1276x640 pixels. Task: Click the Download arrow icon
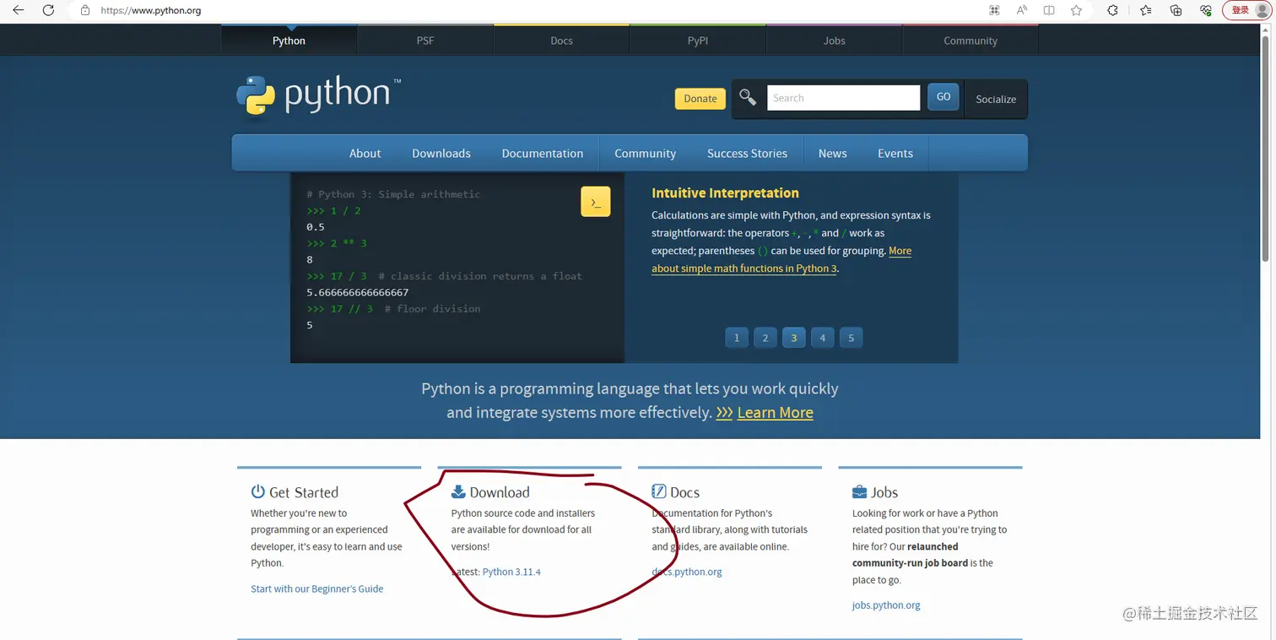coord(458,491)
